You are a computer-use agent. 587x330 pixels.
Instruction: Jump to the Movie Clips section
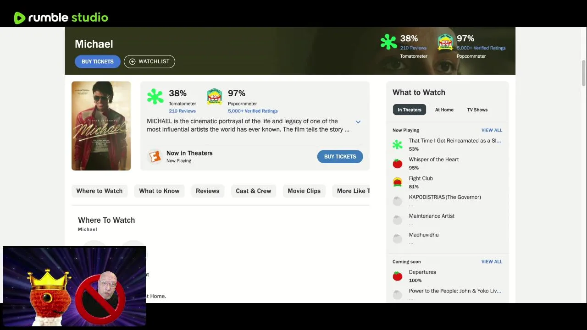(304, 191)
